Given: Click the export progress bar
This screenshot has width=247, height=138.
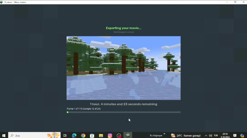Looking at the screenshot, I should pyautogui.click(x=123, y=112).
